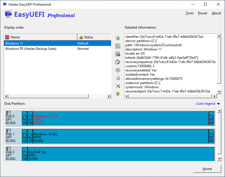225x177 pixels.
Task: Delete the selected boot entry
Action: 118,54
